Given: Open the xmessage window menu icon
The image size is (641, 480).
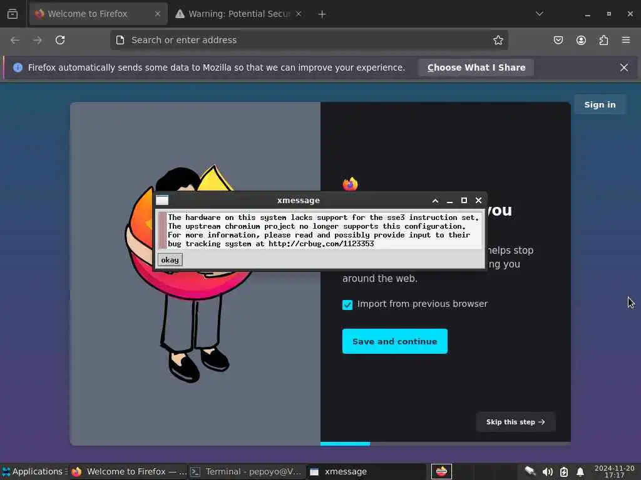Looking at the screenshot, I should 162,201.
